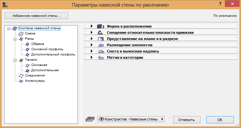Click the Метки и категории icon
The width and height of the screenshot is (241, 128).
coord(101,58)
